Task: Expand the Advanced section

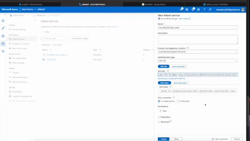Action: click(164, 122)
